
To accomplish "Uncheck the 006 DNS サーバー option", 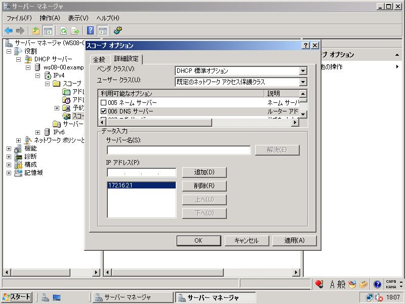I will pos(104,111).
